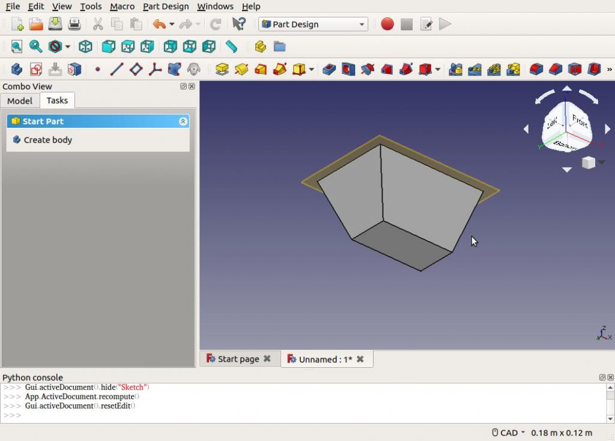Viewport: 615px width, 441px height.
Task: Open the draw style dropdown arrow
Action: point(68,46)
